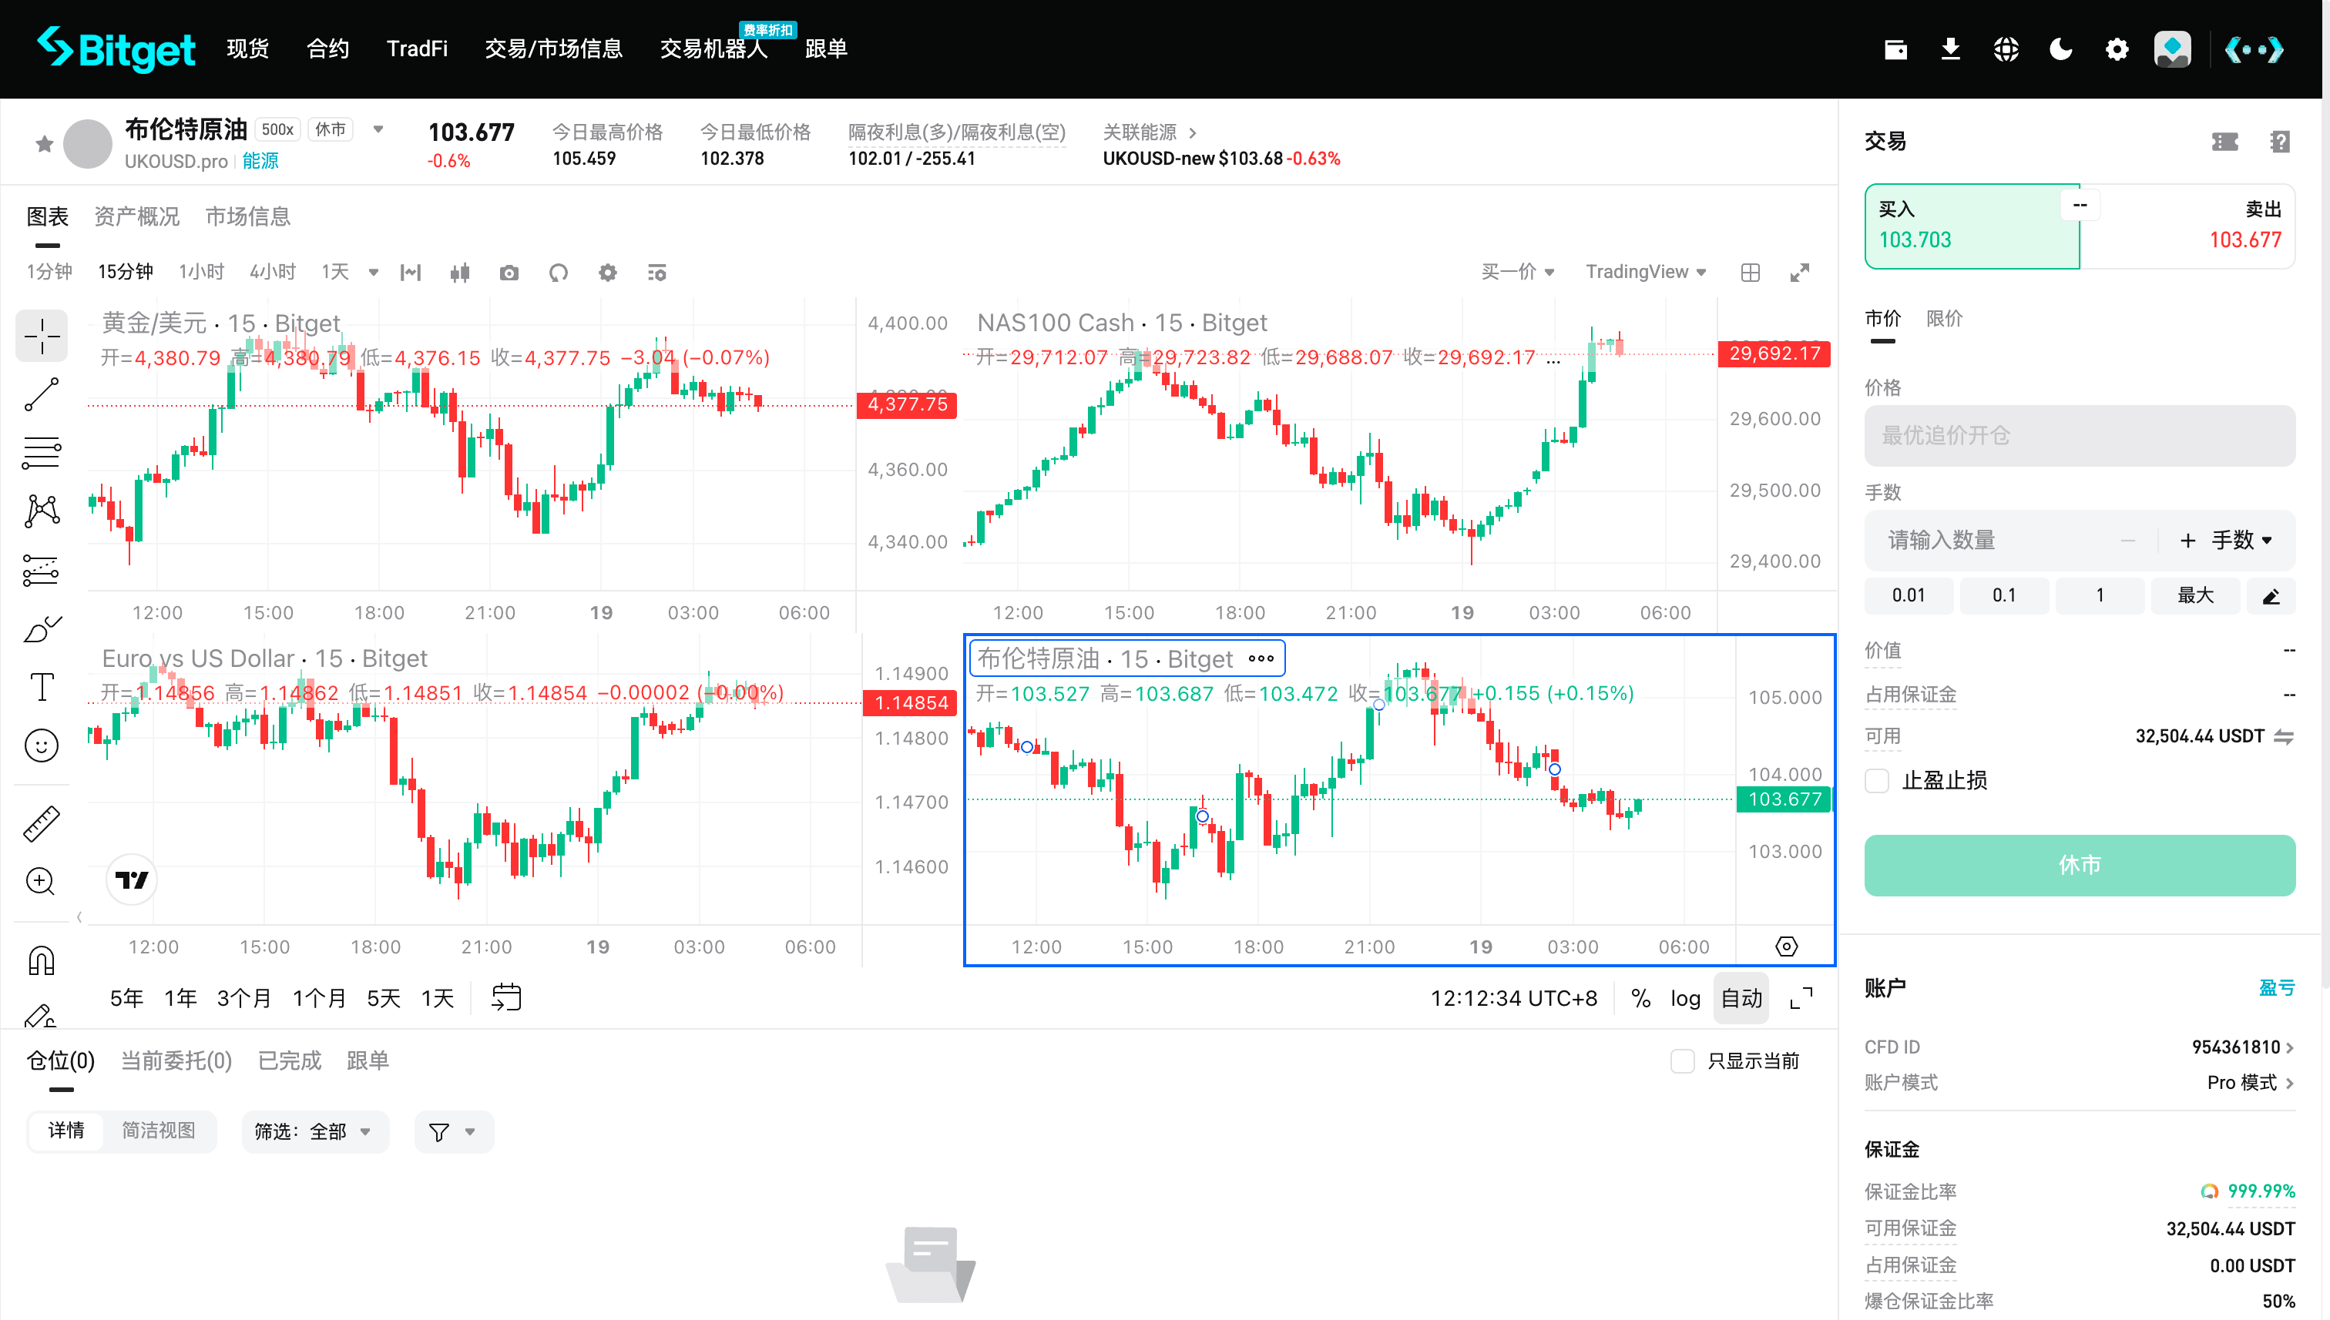
Task: Select the trend line drawing tool
Action: click(x=42, y=394)
